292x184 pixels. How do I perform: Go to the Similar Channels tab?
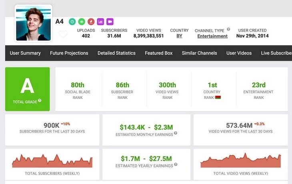[x=200, y=53]
